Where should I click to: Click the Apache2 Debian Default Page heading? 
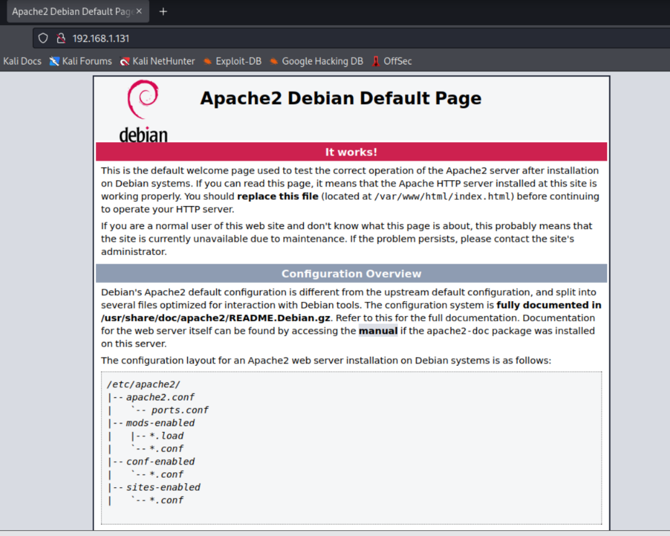[x=340, y=98]
